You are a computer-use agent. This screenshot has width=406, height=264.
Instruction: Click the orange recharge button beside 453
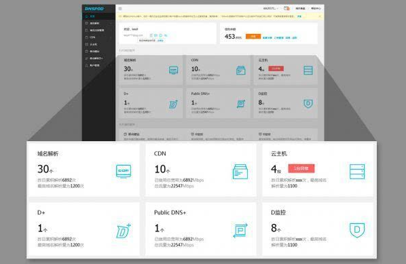click(253, 36)
